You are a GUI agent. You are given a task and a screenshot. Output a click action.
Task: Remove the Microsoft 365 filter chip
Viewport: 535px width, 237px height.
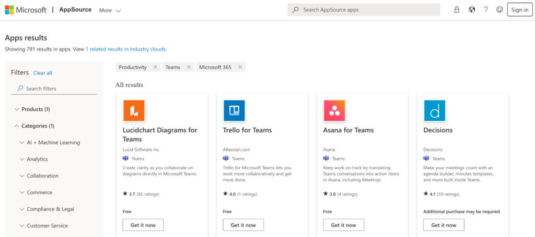[x=240, y=67]
